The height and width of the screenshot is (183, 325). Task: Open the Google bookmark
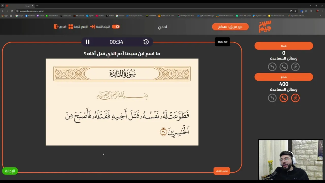click(19, 16)
